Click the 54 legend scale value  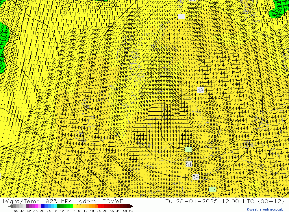[131, 211]
